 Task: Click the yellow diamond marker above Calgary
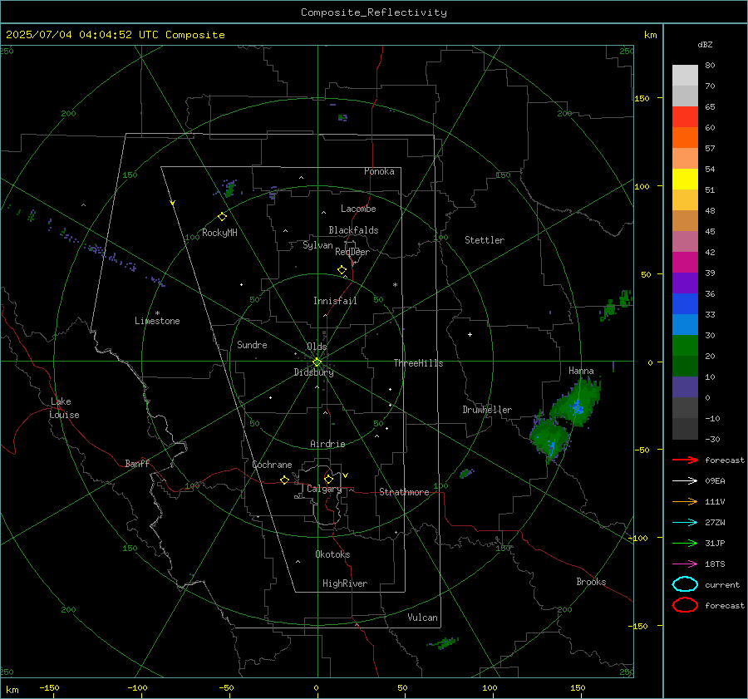tap(328, 479)
